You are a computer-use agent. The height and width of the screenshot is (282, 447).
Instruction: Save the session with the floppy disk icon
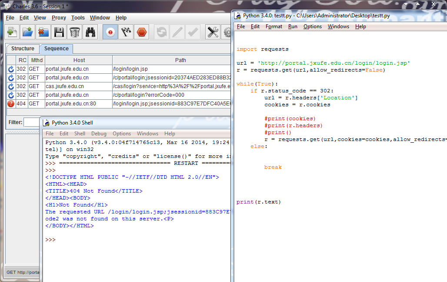click(59, 32)
